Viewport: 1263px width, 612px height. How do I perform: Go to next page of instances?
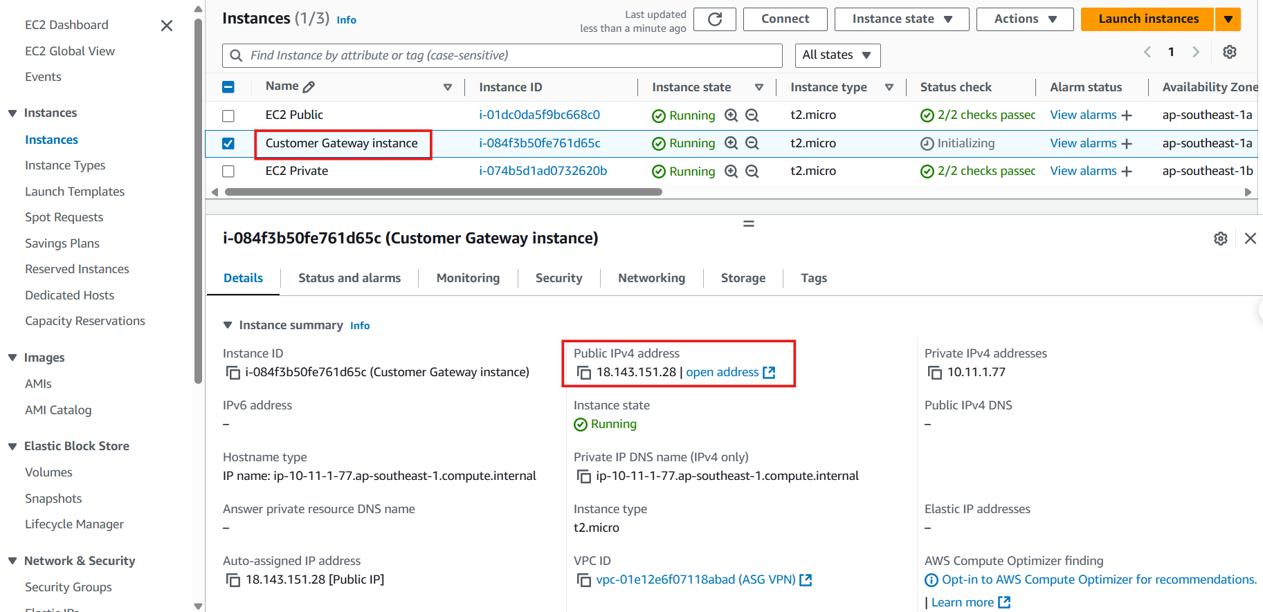(x=1196, y=52)
